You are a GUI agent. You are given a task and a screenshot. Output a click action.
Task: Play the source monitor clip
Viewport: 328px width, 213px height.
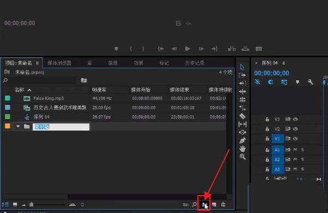pyautogui.click(x=188, y=49)
